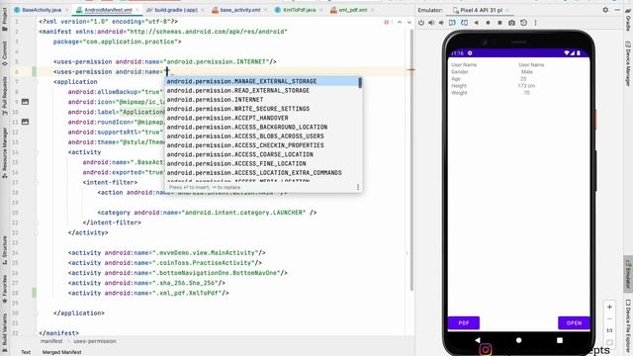Go to previous highlighted error arrow
The height and width of the screenshot is (356, 633).
400,22
